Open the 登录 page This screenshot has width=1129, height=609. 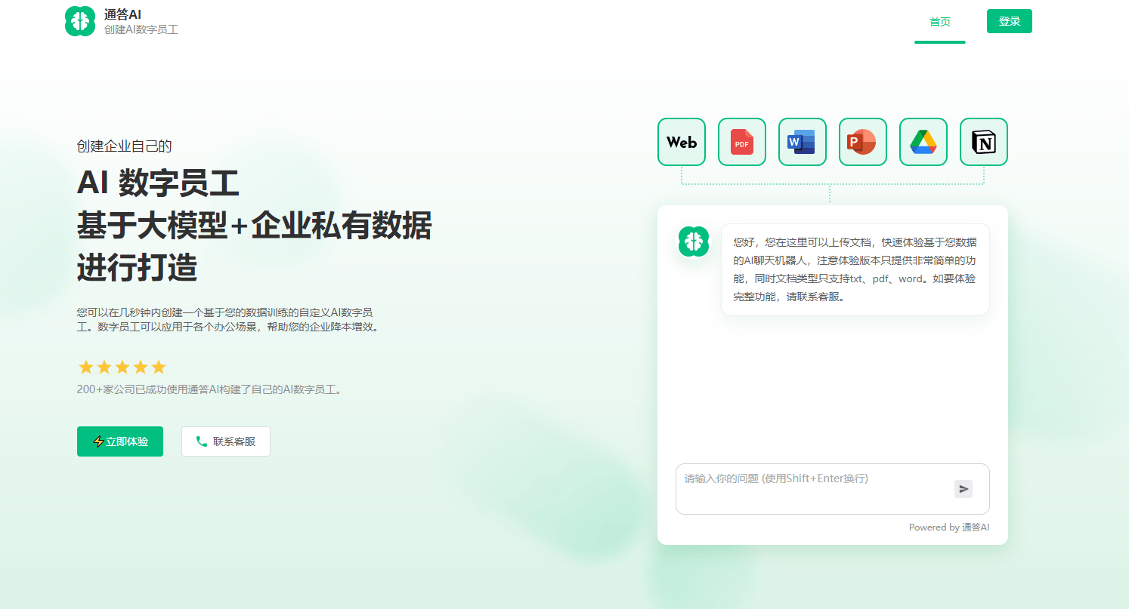[x=1009, y=20]
